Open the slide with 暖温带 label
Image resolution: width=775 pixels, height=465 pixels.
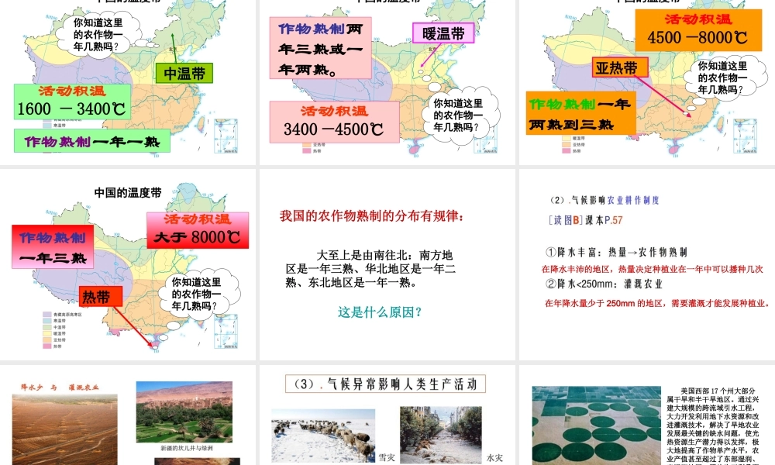coord(387,82)
